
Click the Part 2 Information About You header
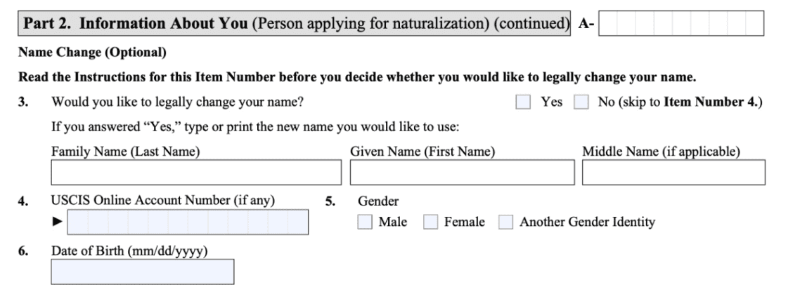point(294,23)
